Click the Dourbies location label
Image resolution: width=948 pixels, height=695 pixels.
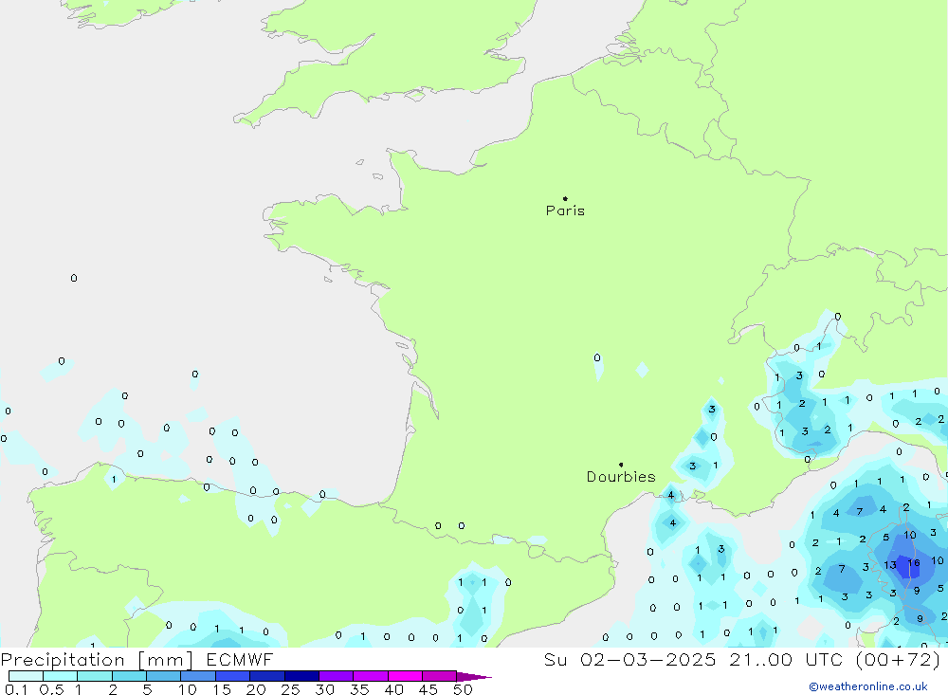[x=621, y=477]
